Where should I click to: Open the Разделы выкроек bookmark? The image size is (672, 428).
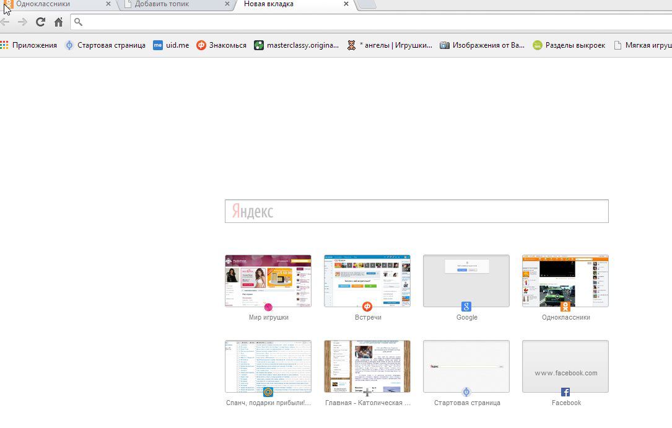pos(569,45)
